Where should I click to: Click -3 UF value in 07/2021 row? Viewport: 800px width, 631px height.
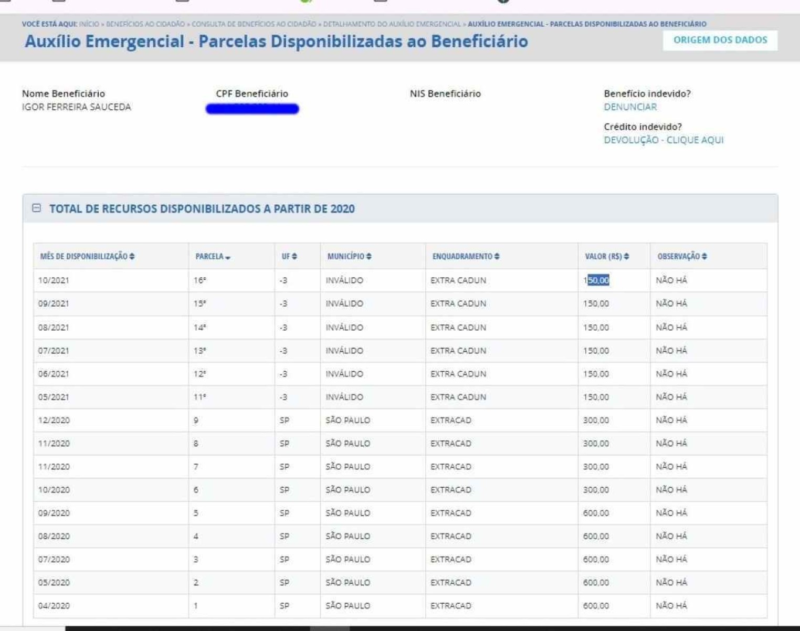(283, 350)
